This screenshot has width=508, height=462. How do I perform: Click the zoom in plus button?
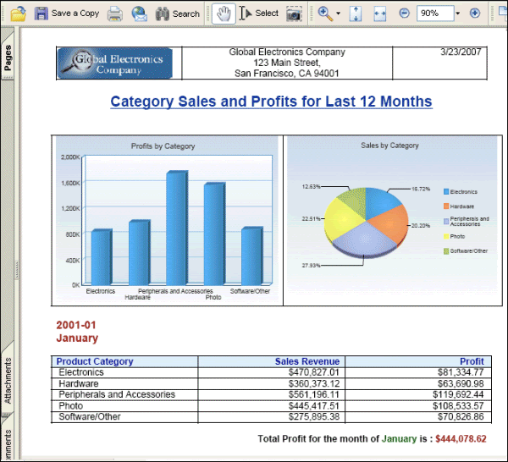(475, 14)
